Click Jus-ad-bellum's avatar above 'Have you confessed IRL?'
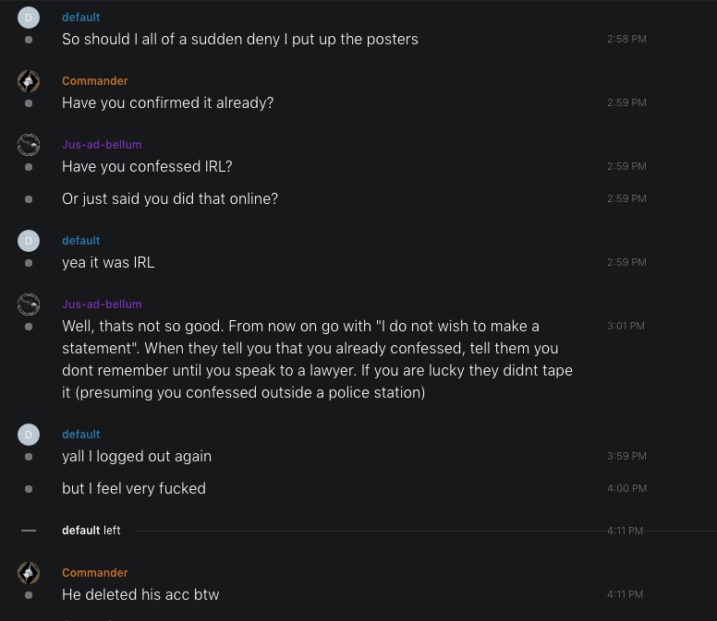 [29, 145]
